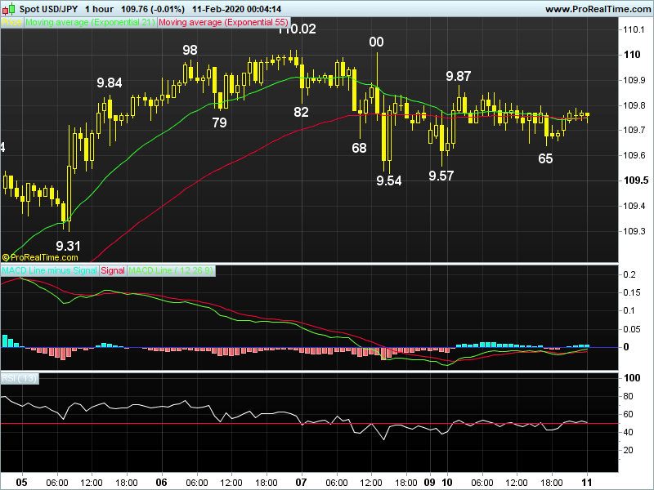Click the '00' spike annotation

coord(376,42)
